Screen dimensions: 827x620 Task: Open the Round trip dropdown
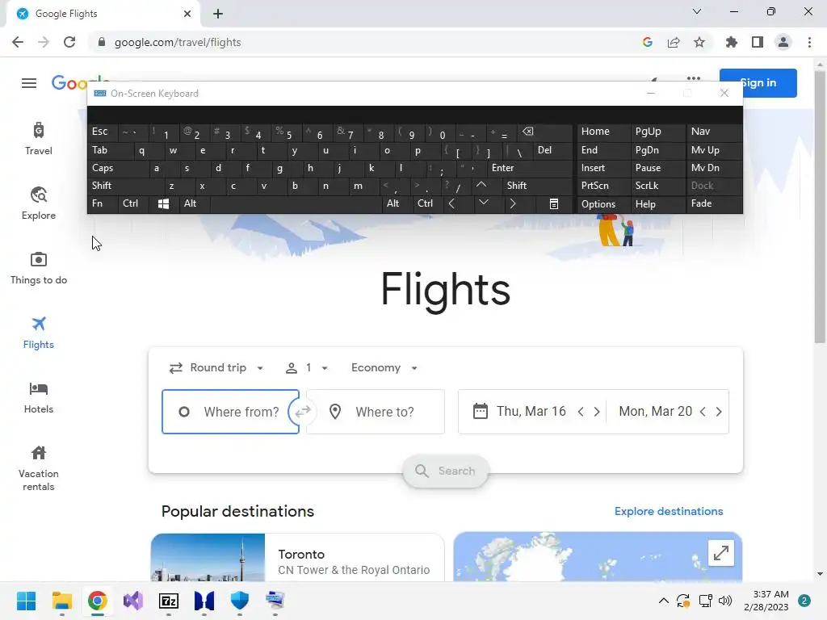[x=216, y=368]
